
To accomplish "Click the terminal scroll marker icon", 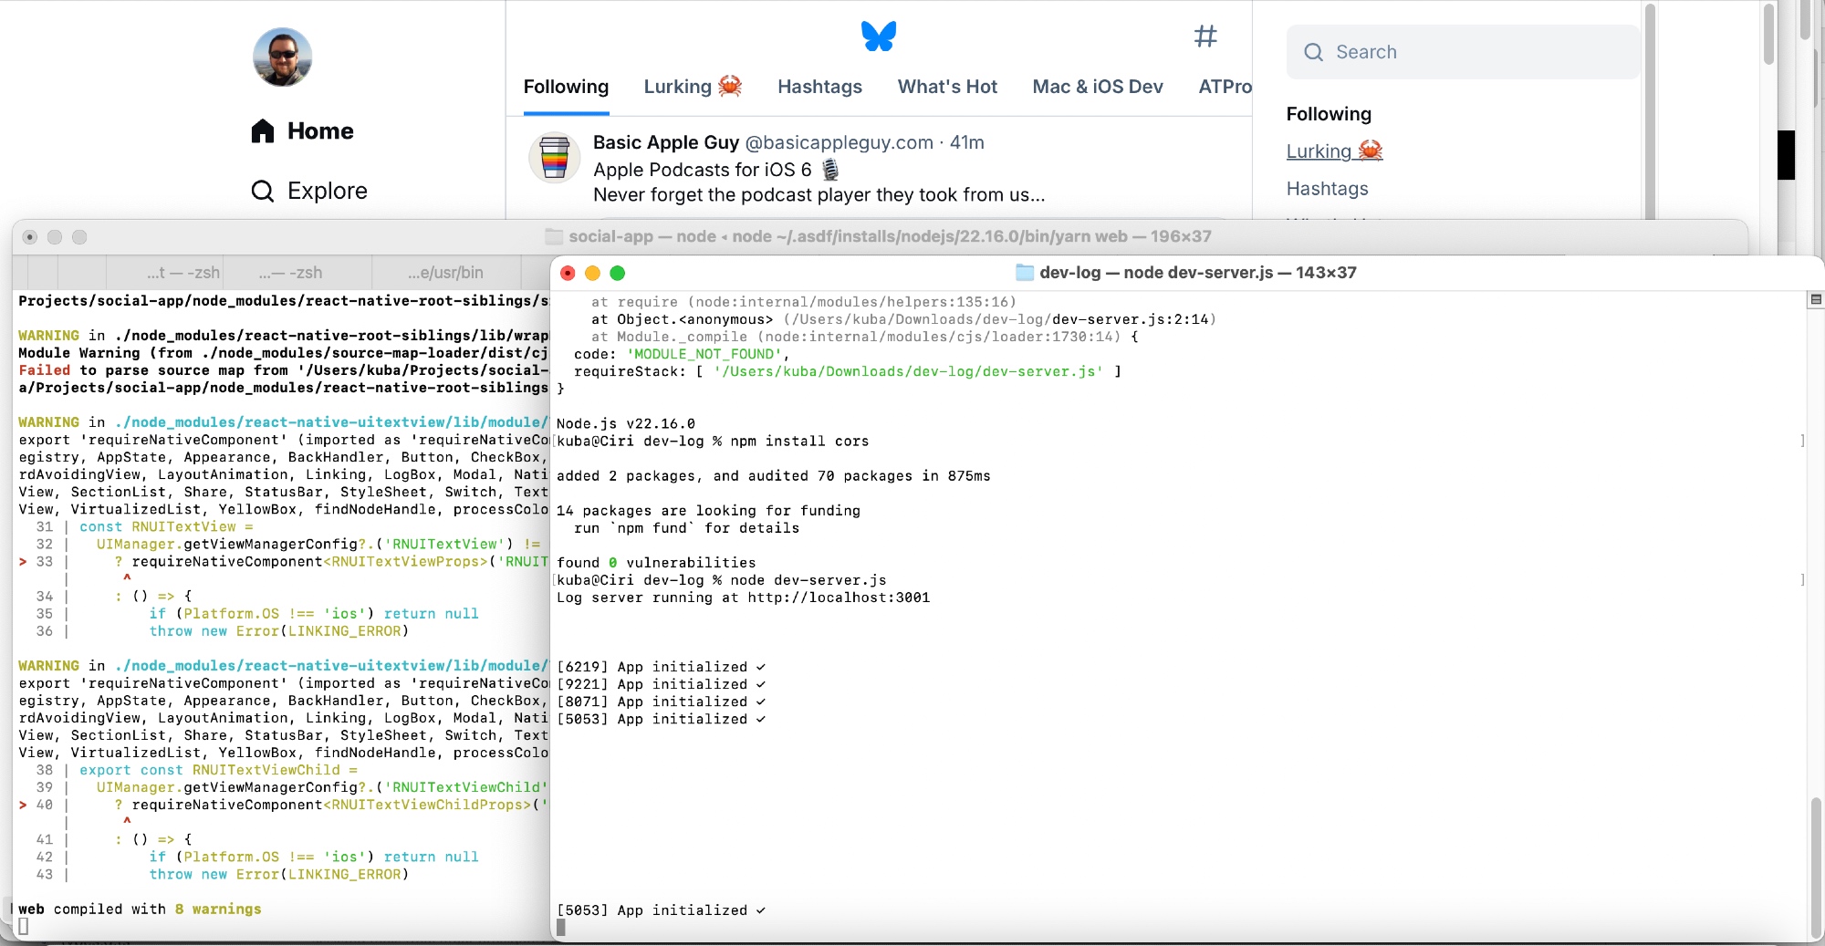I will (1815, 300).
